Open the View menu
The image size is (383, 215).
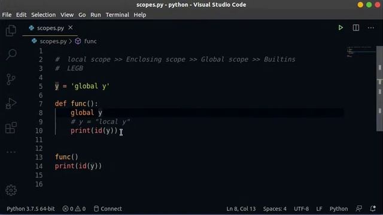pyautogui.click(x=67, y=15)
